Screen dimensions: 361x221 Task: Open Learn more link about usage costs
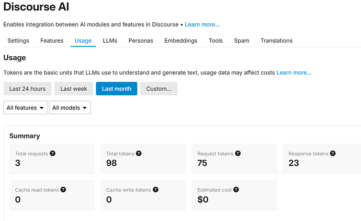click(x=294, y=72)
